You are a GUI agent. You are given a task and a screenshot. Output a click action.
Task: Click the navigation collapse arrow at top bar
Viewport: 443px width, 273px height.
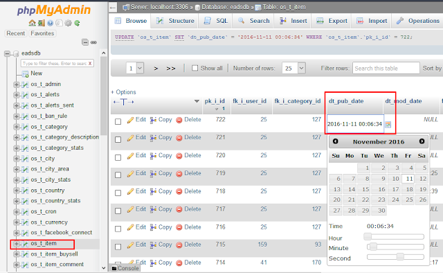click(x=112, y=8)
